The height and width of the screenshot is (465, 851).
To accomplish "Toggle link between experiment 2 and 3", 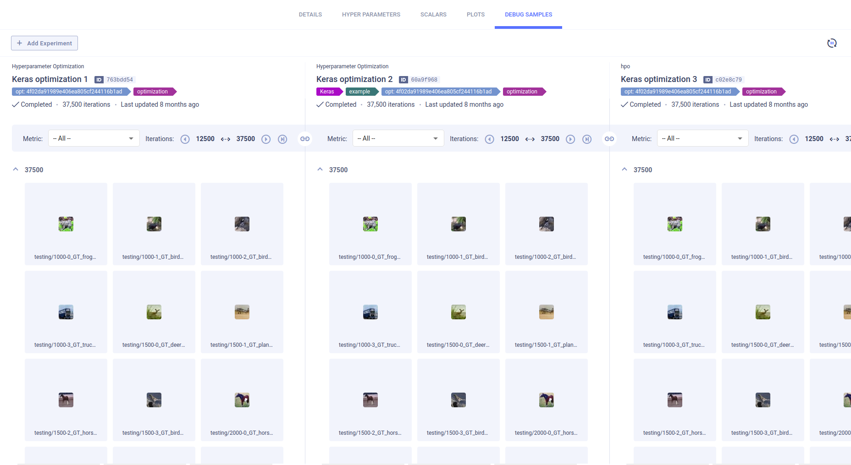I will (609, 139).
